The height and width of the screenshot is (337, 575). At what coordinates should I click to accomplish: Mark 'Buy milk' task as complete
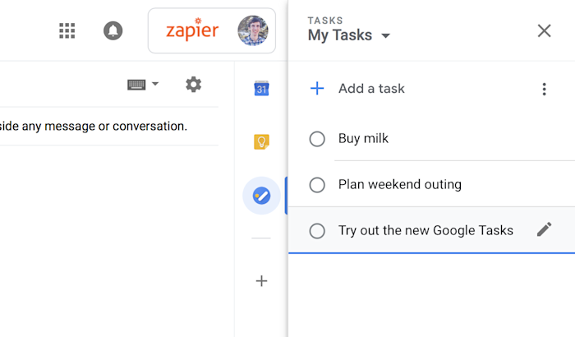(x=317, y=139)
